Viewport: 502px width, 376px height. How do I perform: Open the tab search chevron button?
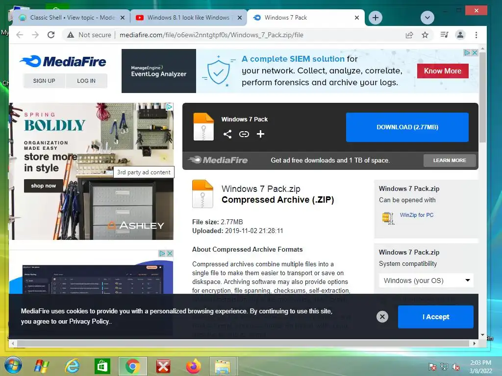[x=427, y=18]
